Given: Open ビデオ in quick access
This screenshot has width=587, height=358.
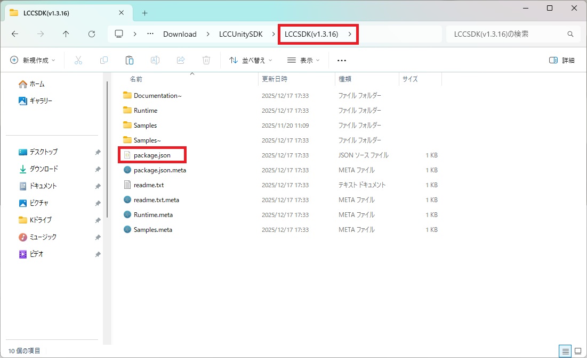Looking at the screenshot, I should (31, 254).
